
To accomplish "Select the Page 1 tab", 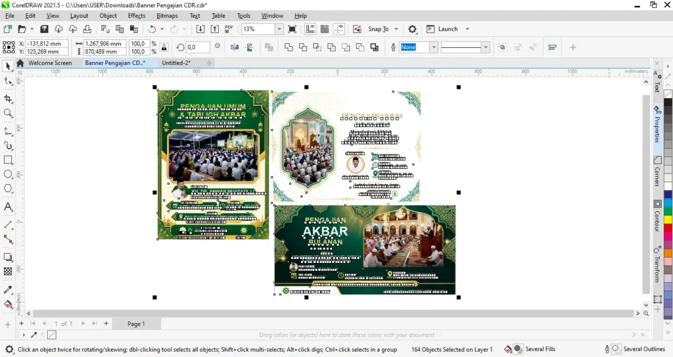I will (136, 324).
